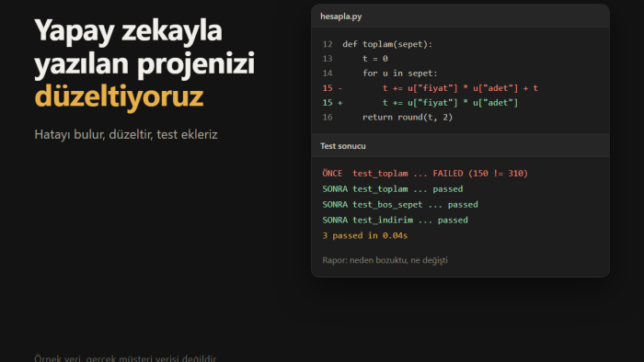The width and height of the screenshot is (644, 362).
Task: Click the 'SONRA test_indirim ... passed' line
Action: [x=395, y=221]
